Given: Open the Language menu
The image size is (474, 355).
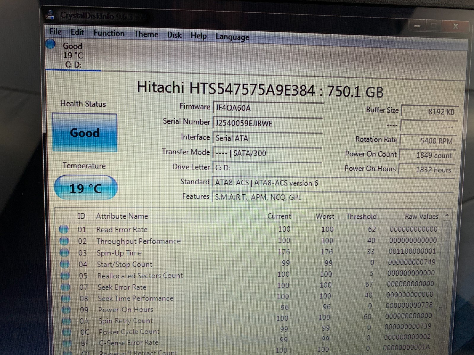Looking at the screenshot, I should 232,37.
